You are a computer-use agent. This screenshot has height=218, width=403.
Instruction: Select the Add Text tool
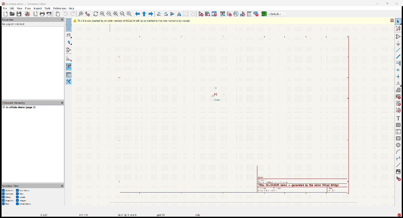[398, 118]
